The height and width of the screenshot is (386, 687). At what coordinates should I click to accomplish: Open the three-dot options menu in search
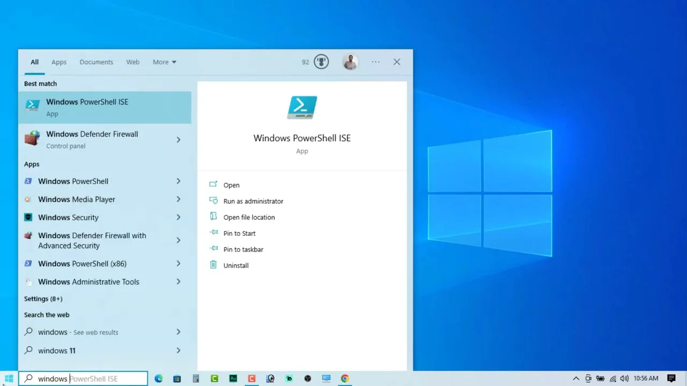(x=376, y=62)
